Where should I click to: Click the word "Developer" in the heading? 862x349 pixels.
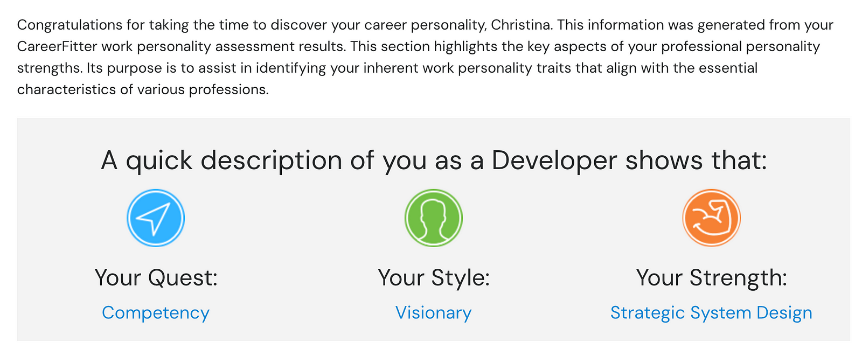[x=554, y=160]
